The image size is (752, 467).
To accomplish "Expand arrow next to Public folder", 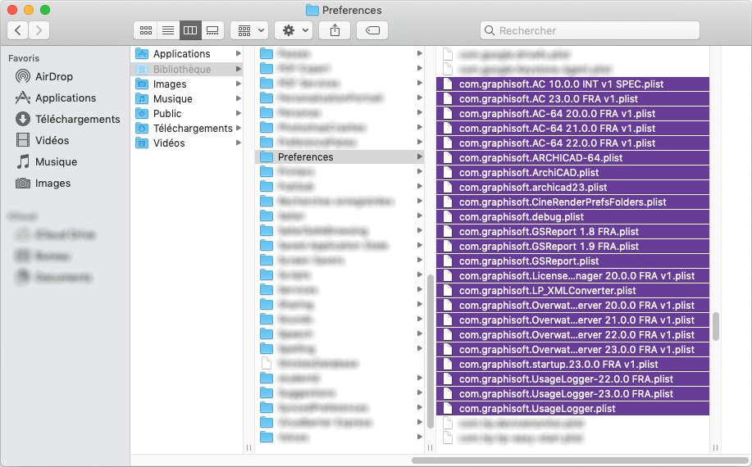I will 239,114.
